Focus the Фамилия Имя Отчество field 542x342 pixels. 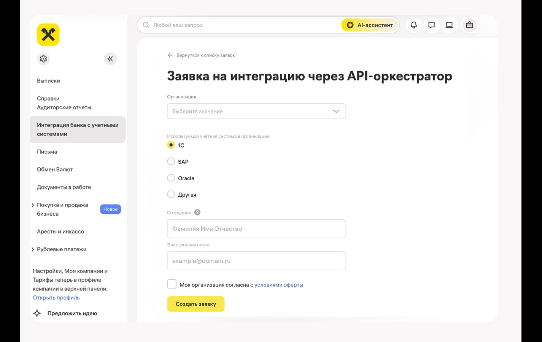(256, 229)
